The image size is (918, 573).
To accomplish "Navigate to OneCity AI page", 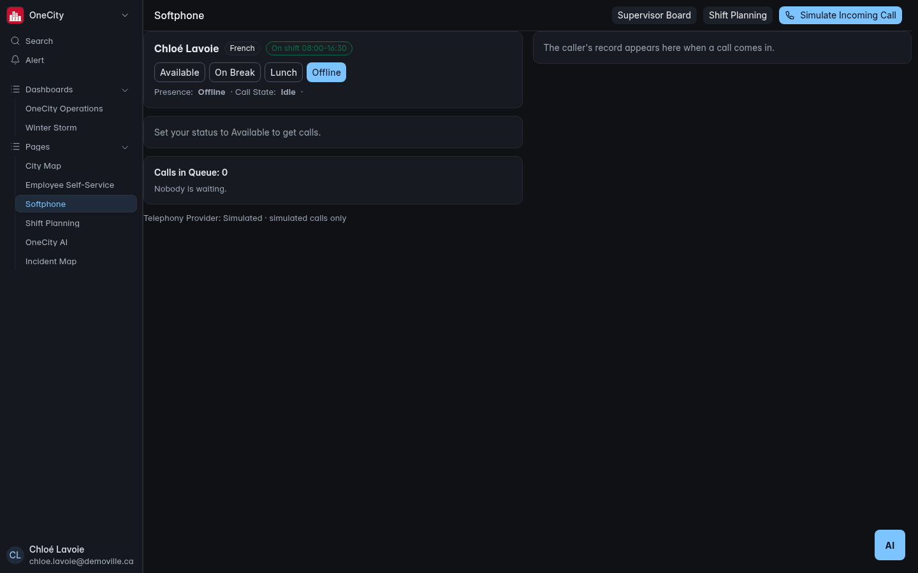I will [x=76, y=243].
